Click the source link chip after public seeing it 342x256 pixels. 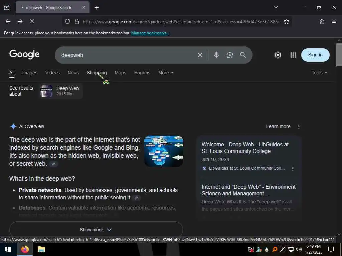coord(136,198)
